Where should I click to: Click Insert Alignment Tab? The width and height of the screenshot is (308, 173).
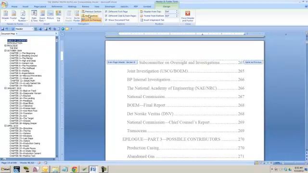click(x=152, y=20)
